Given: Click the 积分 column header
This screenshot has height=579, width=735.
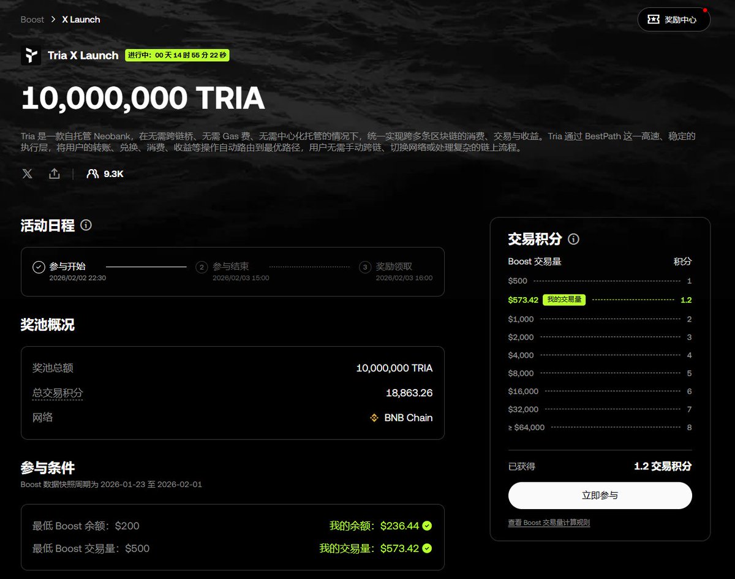Looking at the screenshot, I should point(683,262).
